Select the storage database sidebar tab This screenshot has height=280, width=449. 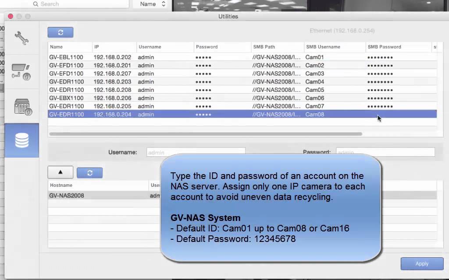(21, 140)
